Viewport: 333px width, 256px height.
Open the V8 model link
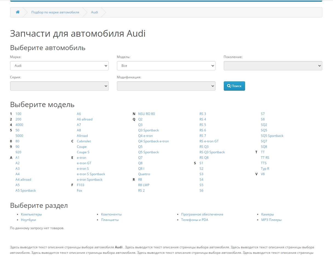(x=263, y=174)
